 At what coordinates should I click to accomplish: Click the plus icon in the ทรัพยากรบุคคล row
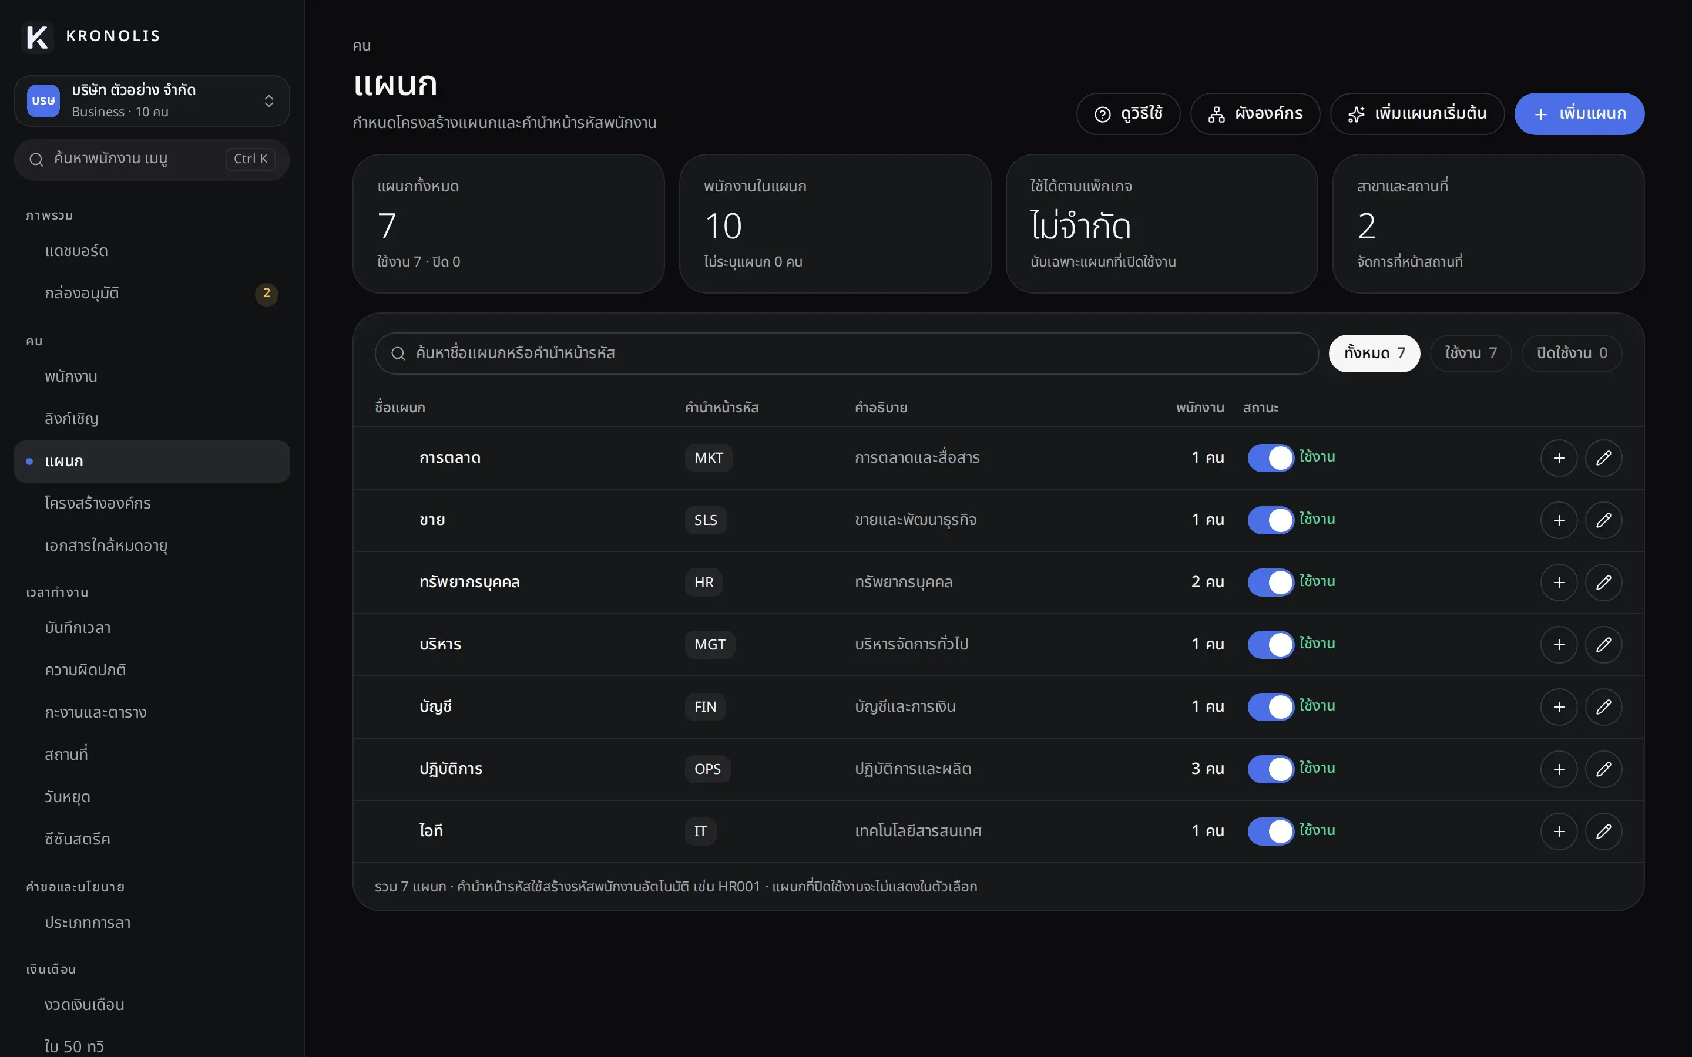(x=1559, y=583)
